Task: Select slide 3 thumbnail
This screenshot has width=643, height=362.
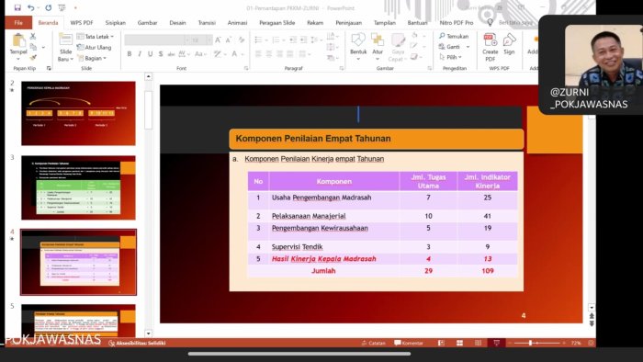Action: (78, 187)
